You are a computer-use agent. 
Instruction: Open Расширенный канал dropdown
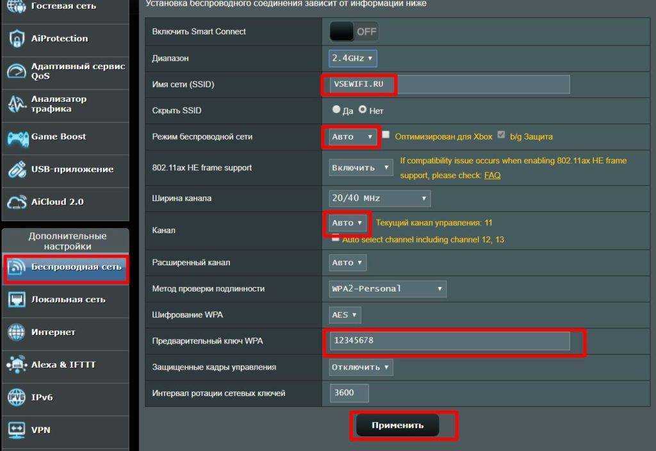[x=347, y=263]
